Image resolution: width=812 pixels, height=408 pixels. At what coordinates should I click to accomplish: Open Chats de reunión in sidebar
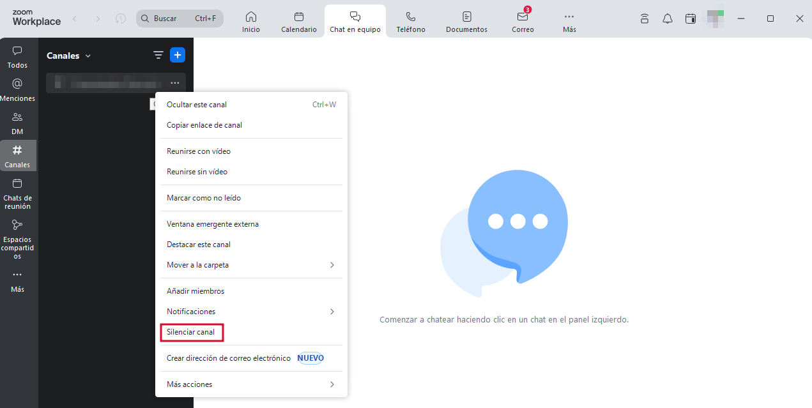click(17, 193)
